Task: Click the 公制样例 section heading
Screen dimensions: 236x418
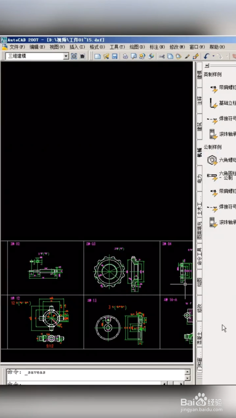Action: click(213, 147)
